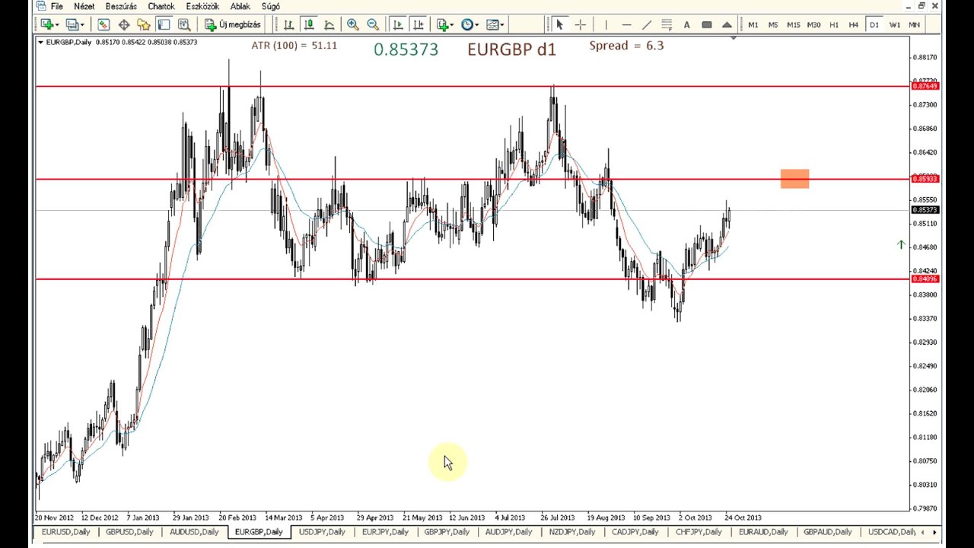Switch to M15 timeframe

pos(793,25)
